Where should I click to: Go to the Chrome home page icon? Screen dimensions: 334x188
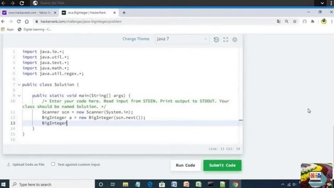pyautogui.click(x=27, y=21)
